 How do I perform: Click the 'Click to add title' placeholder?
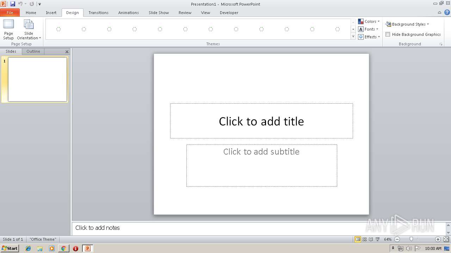(x=261, y=121)
